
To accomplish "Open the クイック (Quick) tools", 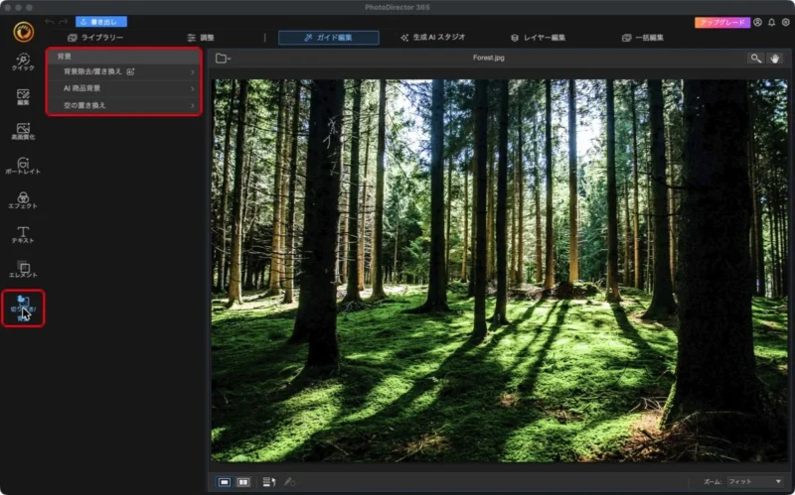I will (x=23, y=62).
